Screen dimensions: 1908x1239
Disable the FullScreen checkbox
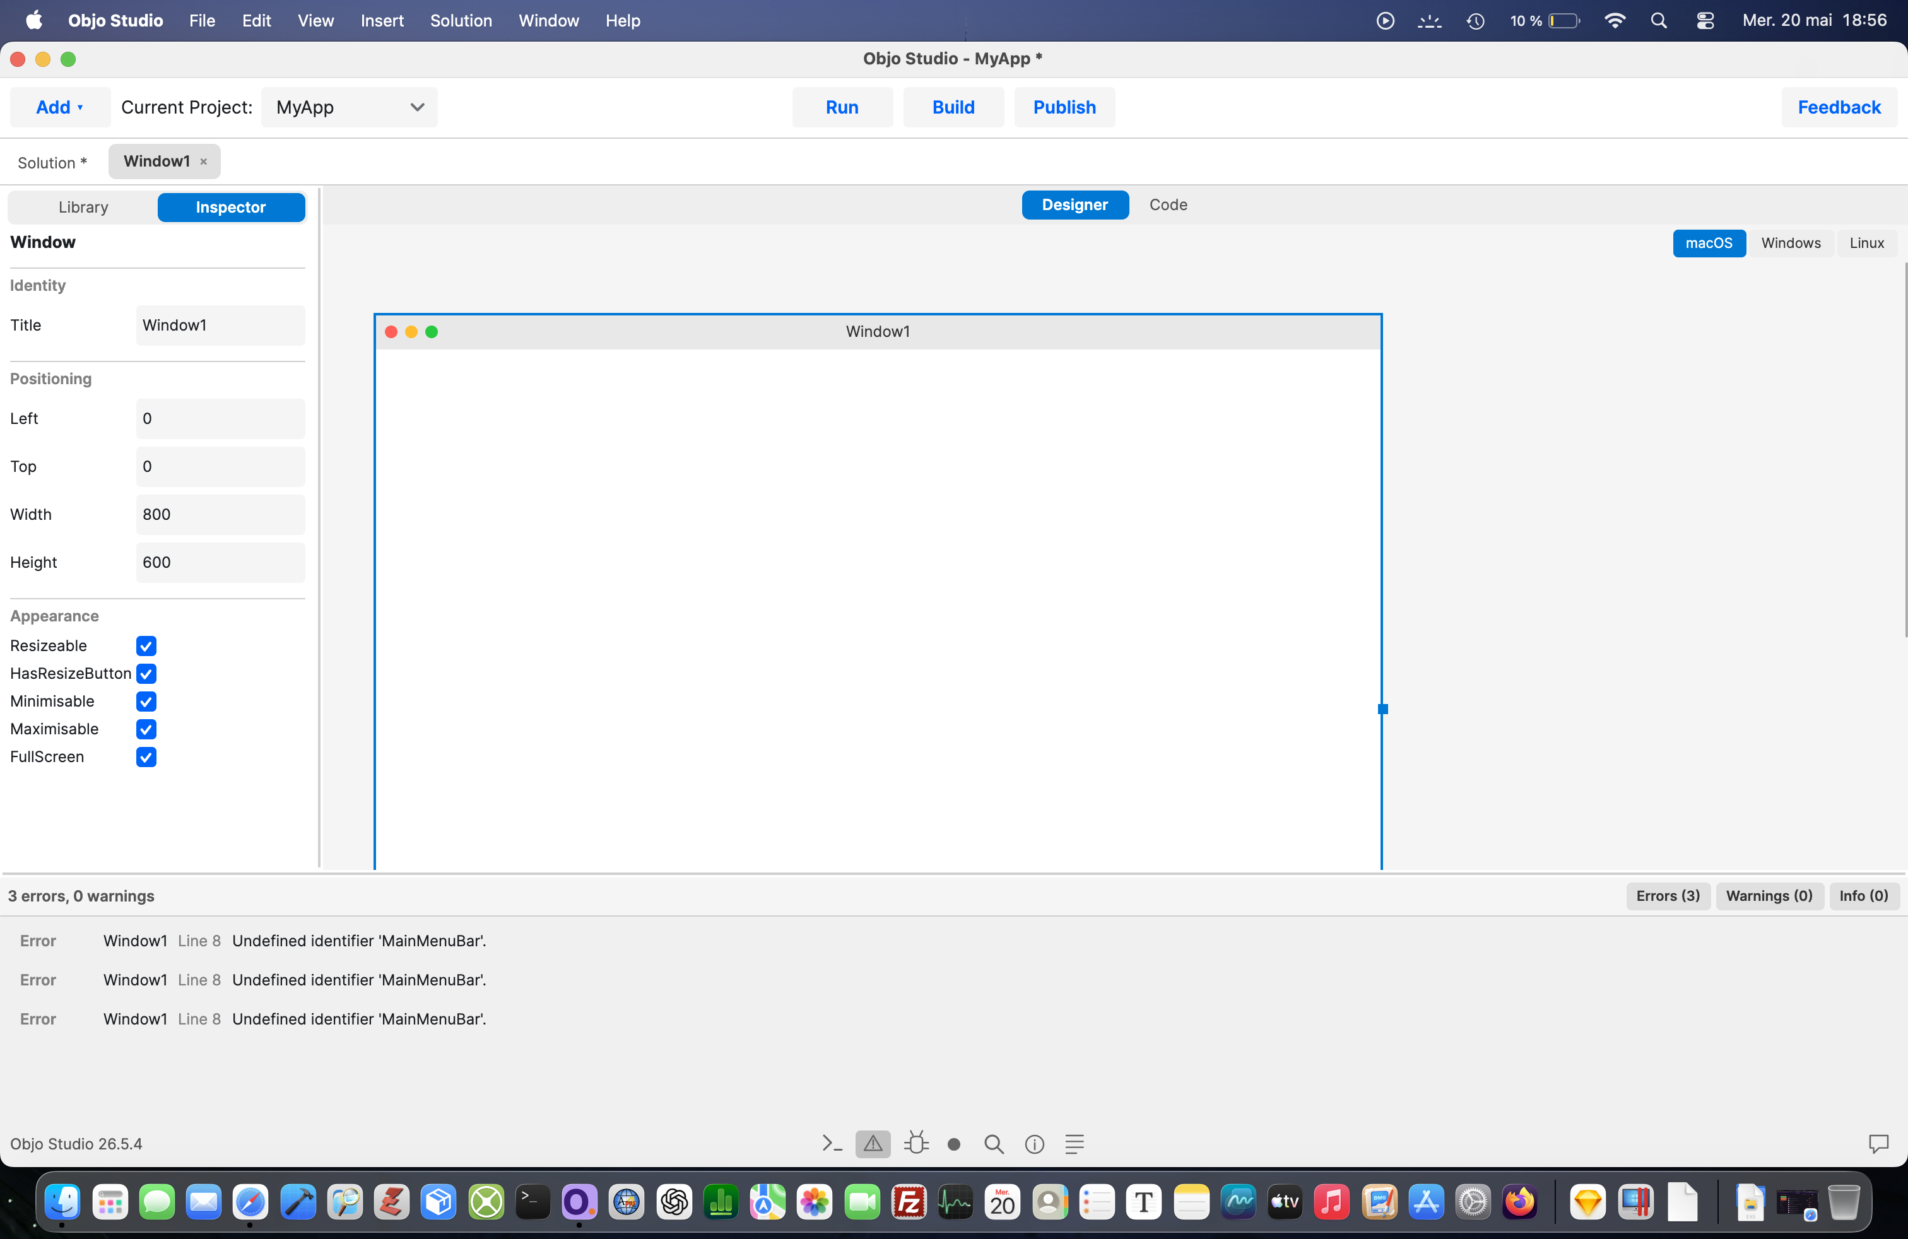[146, 758]
